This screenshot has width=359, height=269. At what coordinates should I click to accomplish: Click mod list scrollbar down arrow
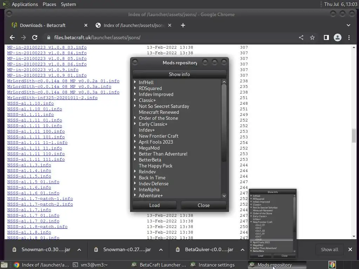pos(224,196)
